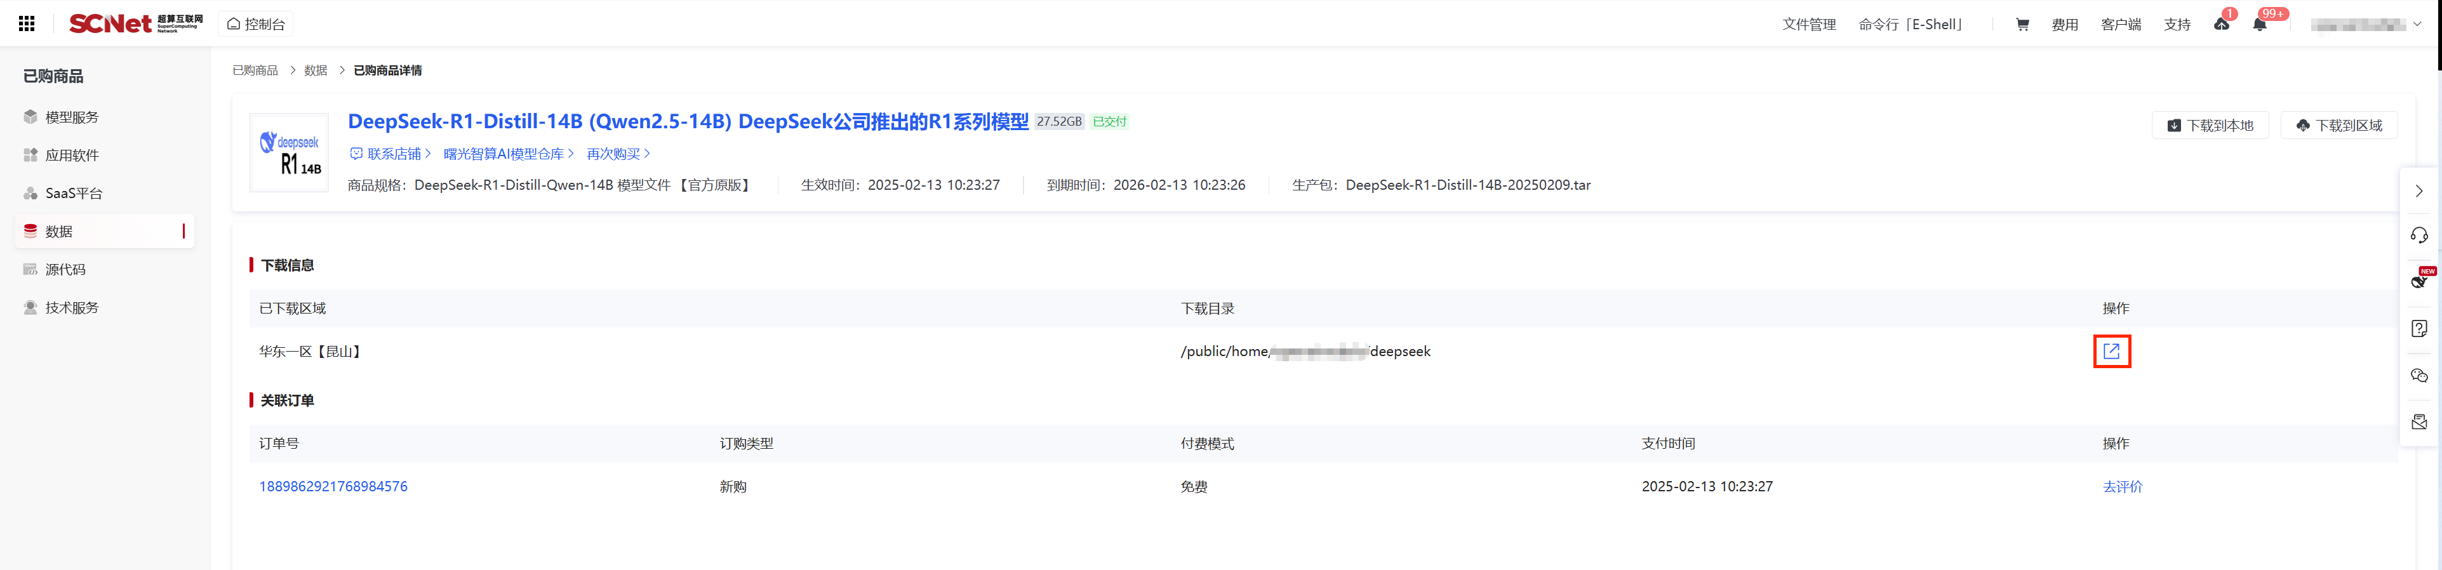Open order number 1889862921768984576 link
2442x570 pixels.
pyautogui.click(x=333, y=487)
